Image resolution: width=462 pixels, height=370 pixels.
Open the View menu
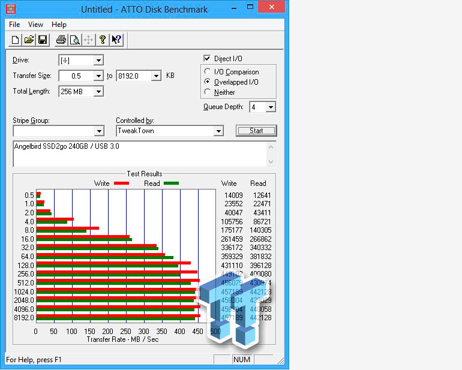pyautogui.click(x=35, y=25)
